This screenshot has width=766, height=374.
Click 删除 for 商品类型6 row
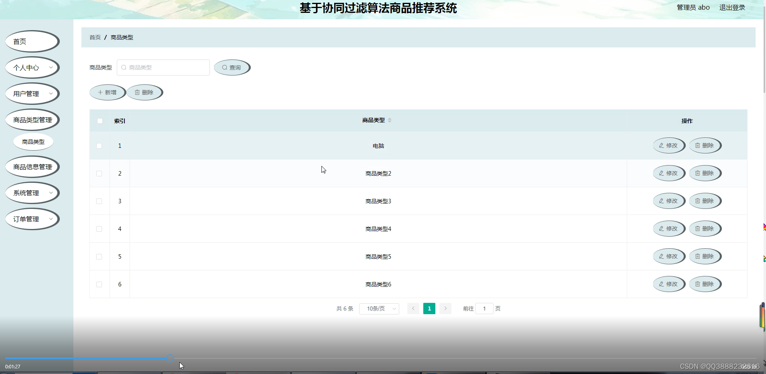[x=705, y=284]
